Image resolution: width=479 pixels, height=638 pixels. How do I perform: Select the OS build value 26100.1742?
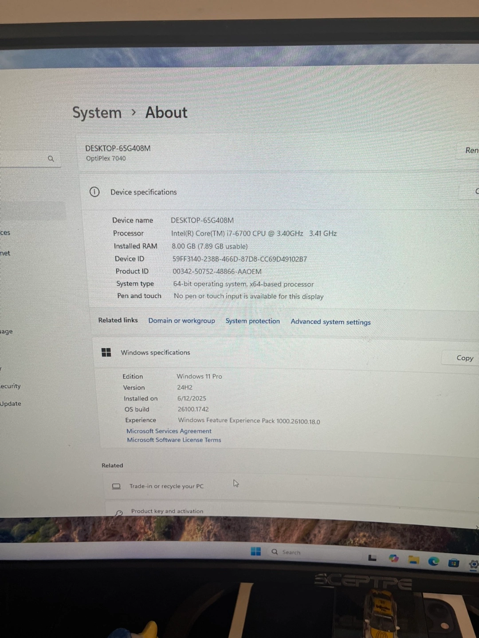[x=193, y=409]
